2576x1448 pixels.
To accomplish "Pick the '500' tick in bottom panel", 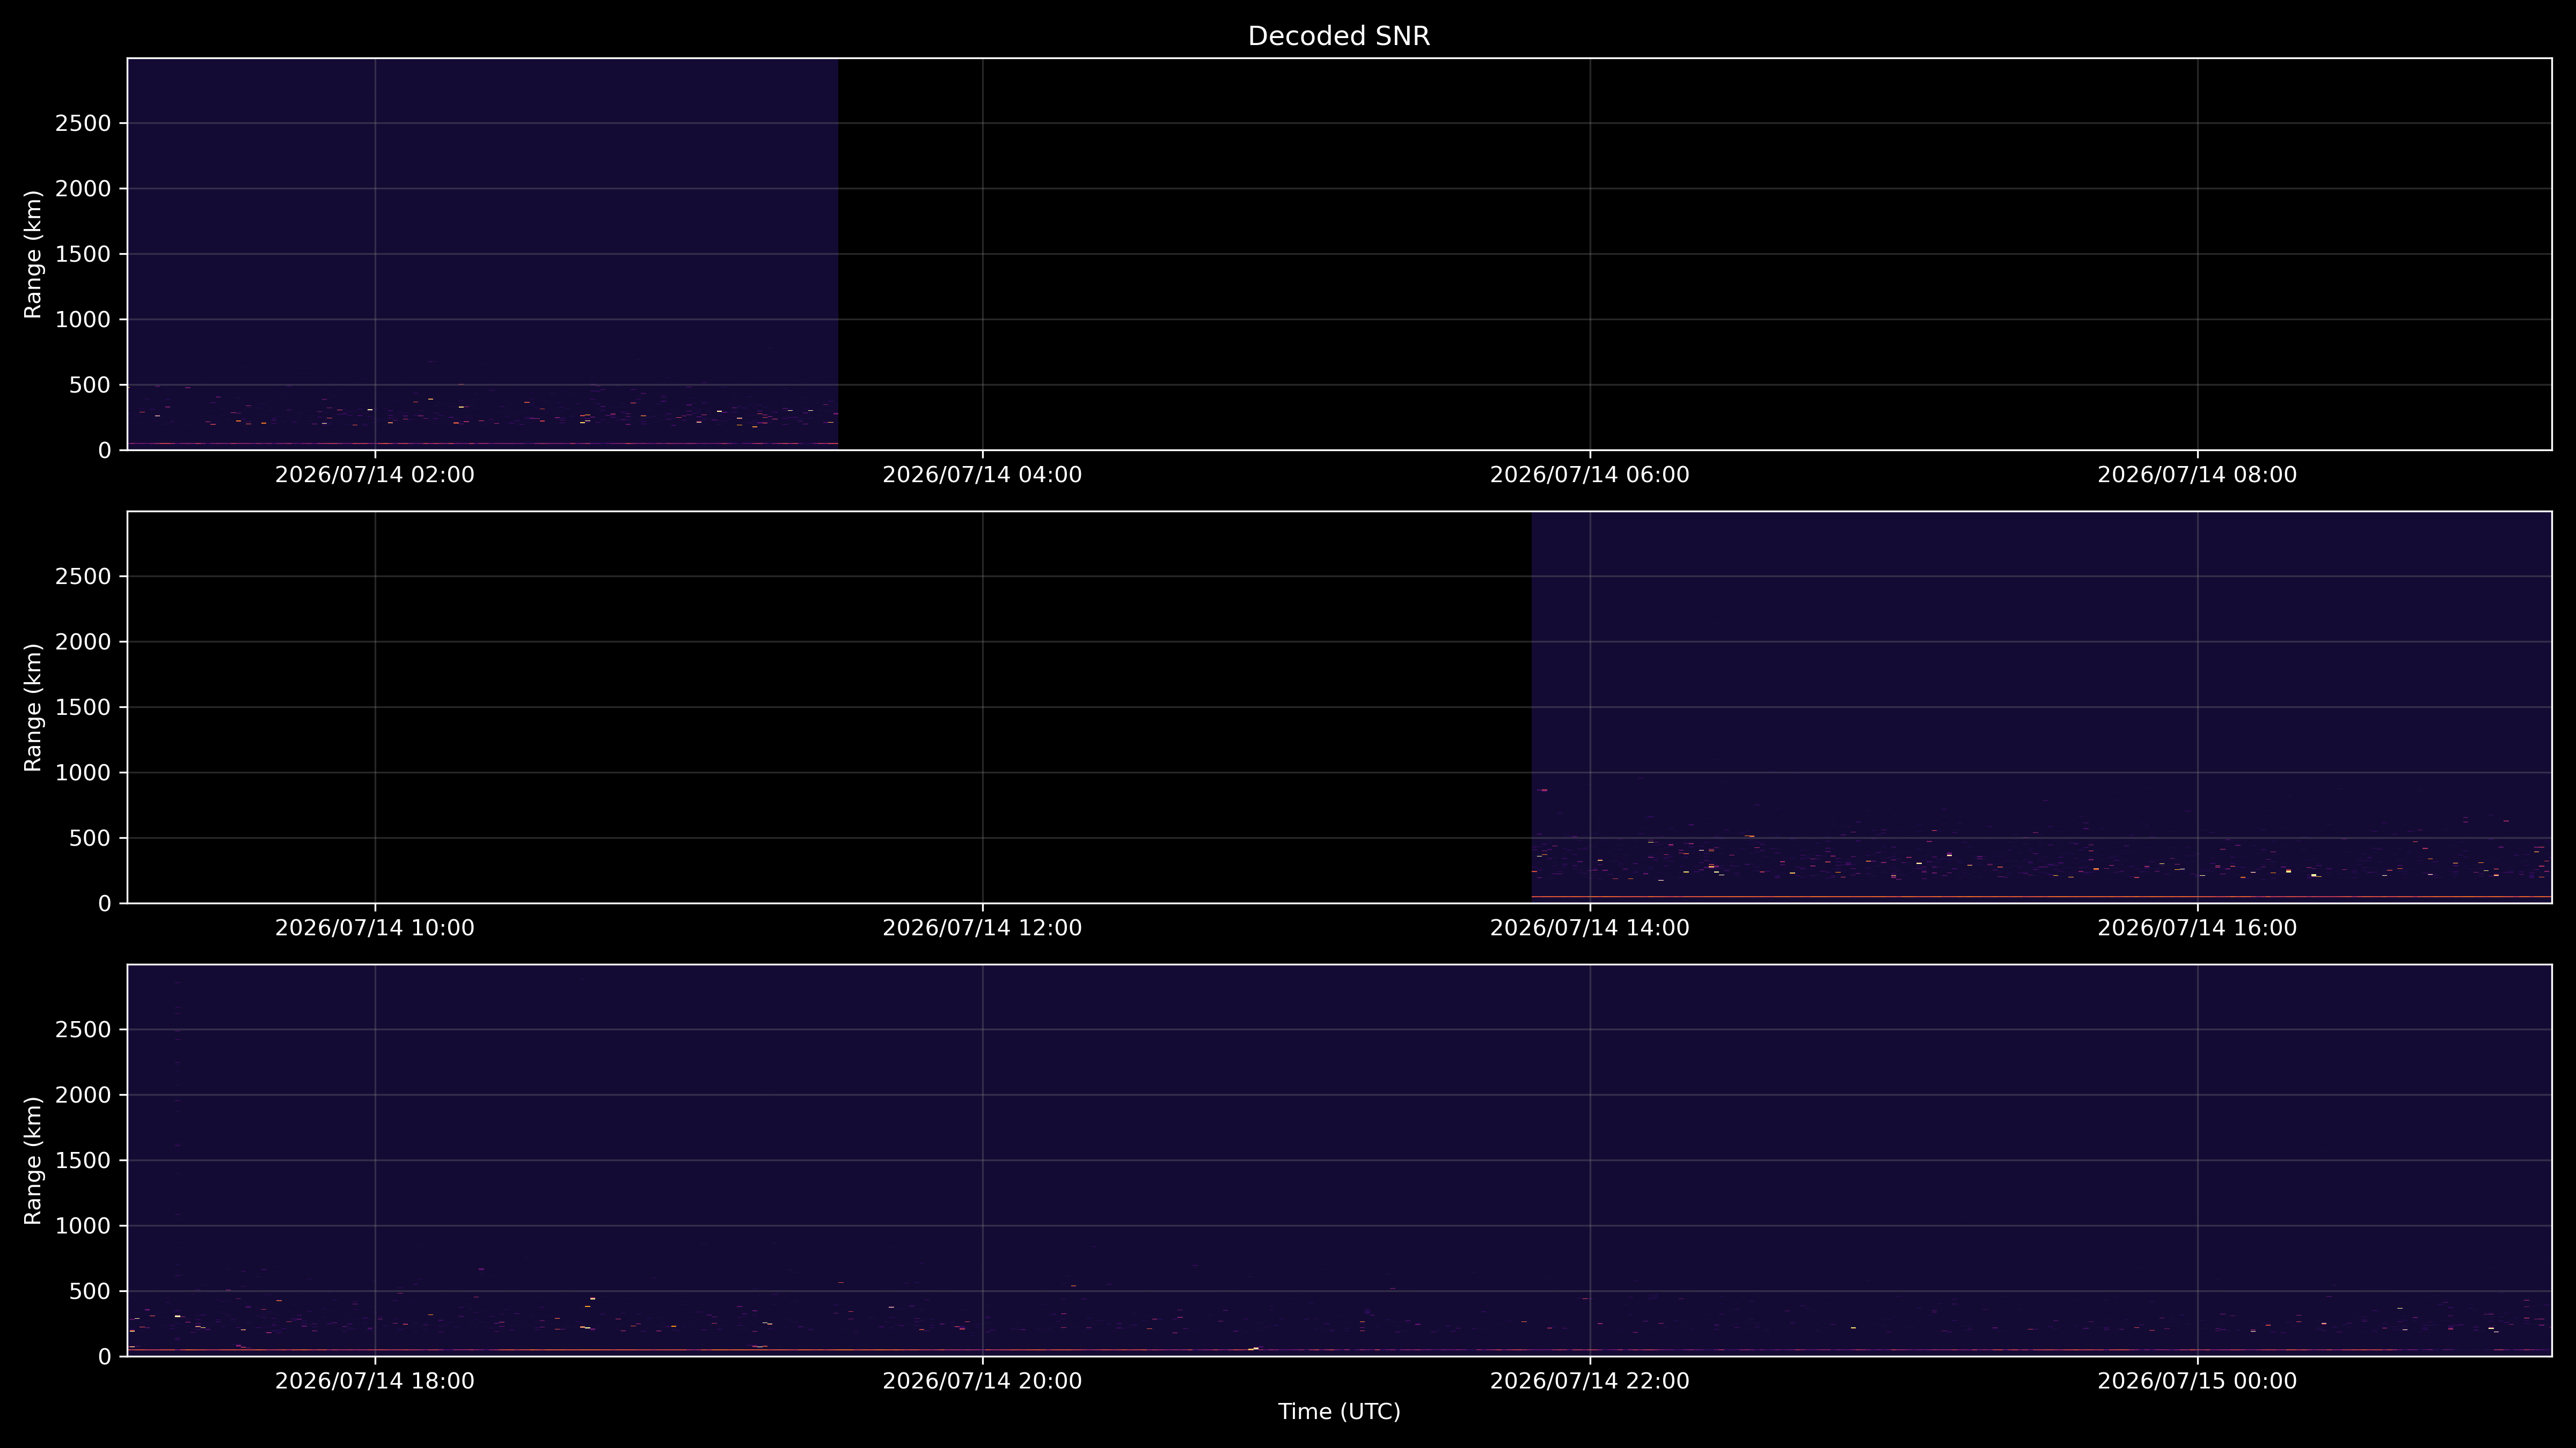I will (x=90, y=1292).
